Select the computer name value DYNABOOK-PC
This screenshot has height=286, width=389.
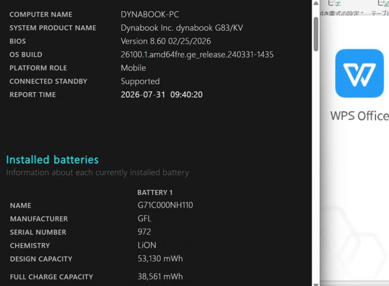(150, 14)
